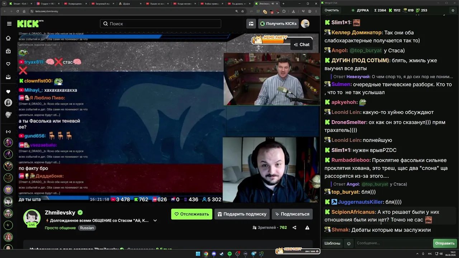Click the Подписаться subscribe button
This screenshot has height=258, width=459.
coord(292,214)
